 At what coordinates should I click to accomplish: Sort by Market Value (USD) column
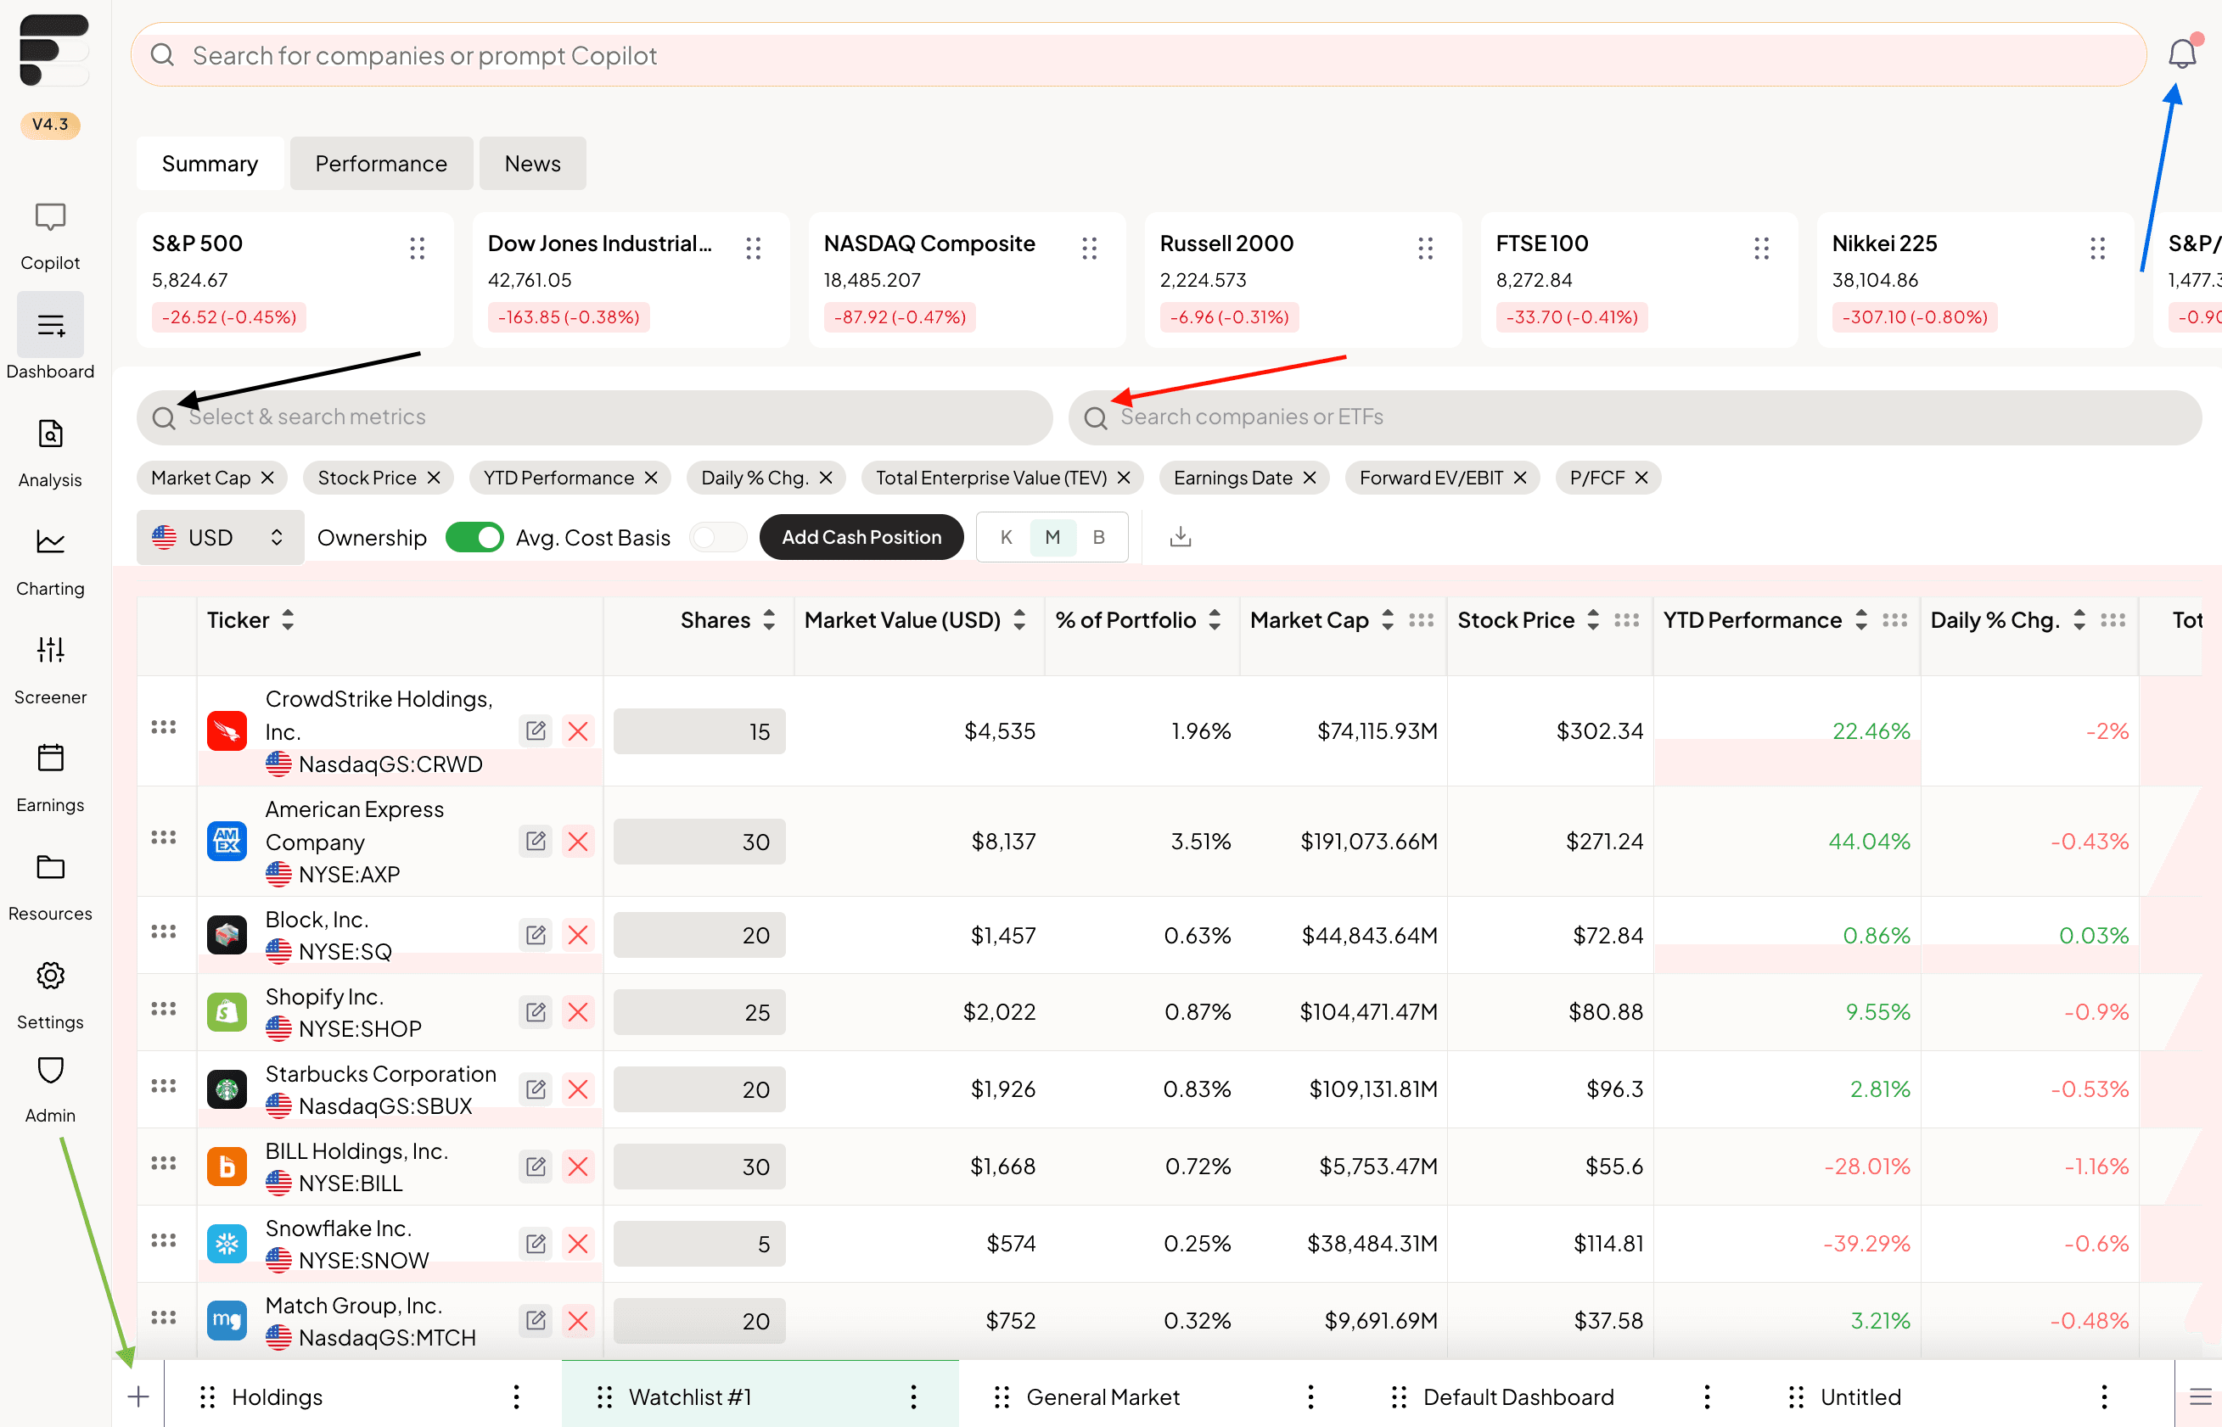(x=1018, y=620)
